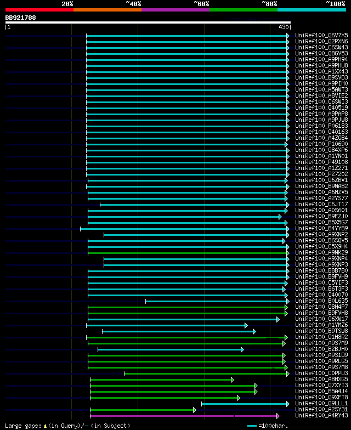Click the red 20% identity legend segment
The width and height of the screenshot is (351, 430).
[39, 10]
